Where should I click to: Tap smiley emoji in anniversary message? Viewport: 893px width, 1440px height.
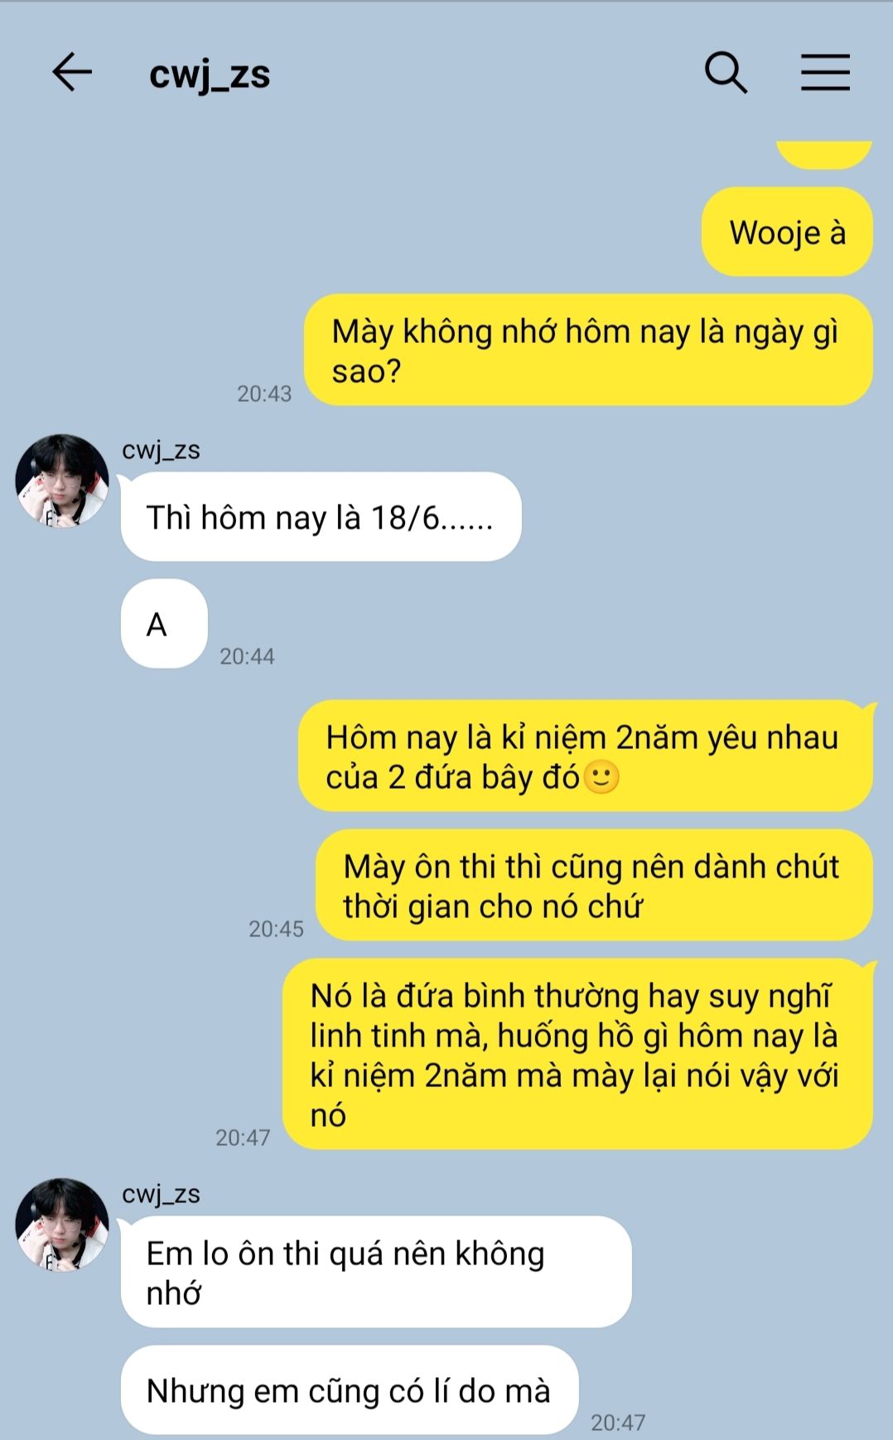click(601, 777)
